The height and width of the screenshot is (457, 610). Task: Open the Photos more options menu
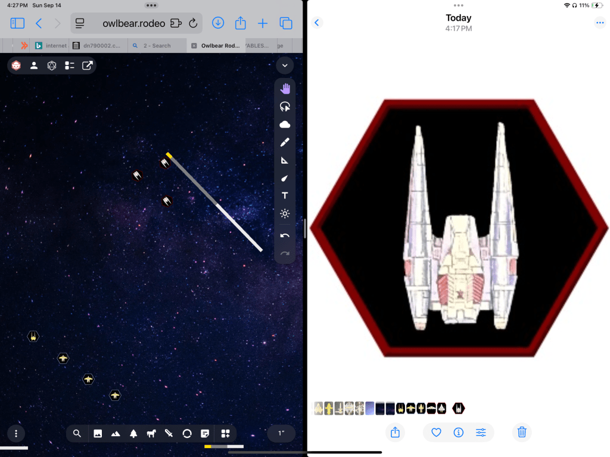[599, 23]
